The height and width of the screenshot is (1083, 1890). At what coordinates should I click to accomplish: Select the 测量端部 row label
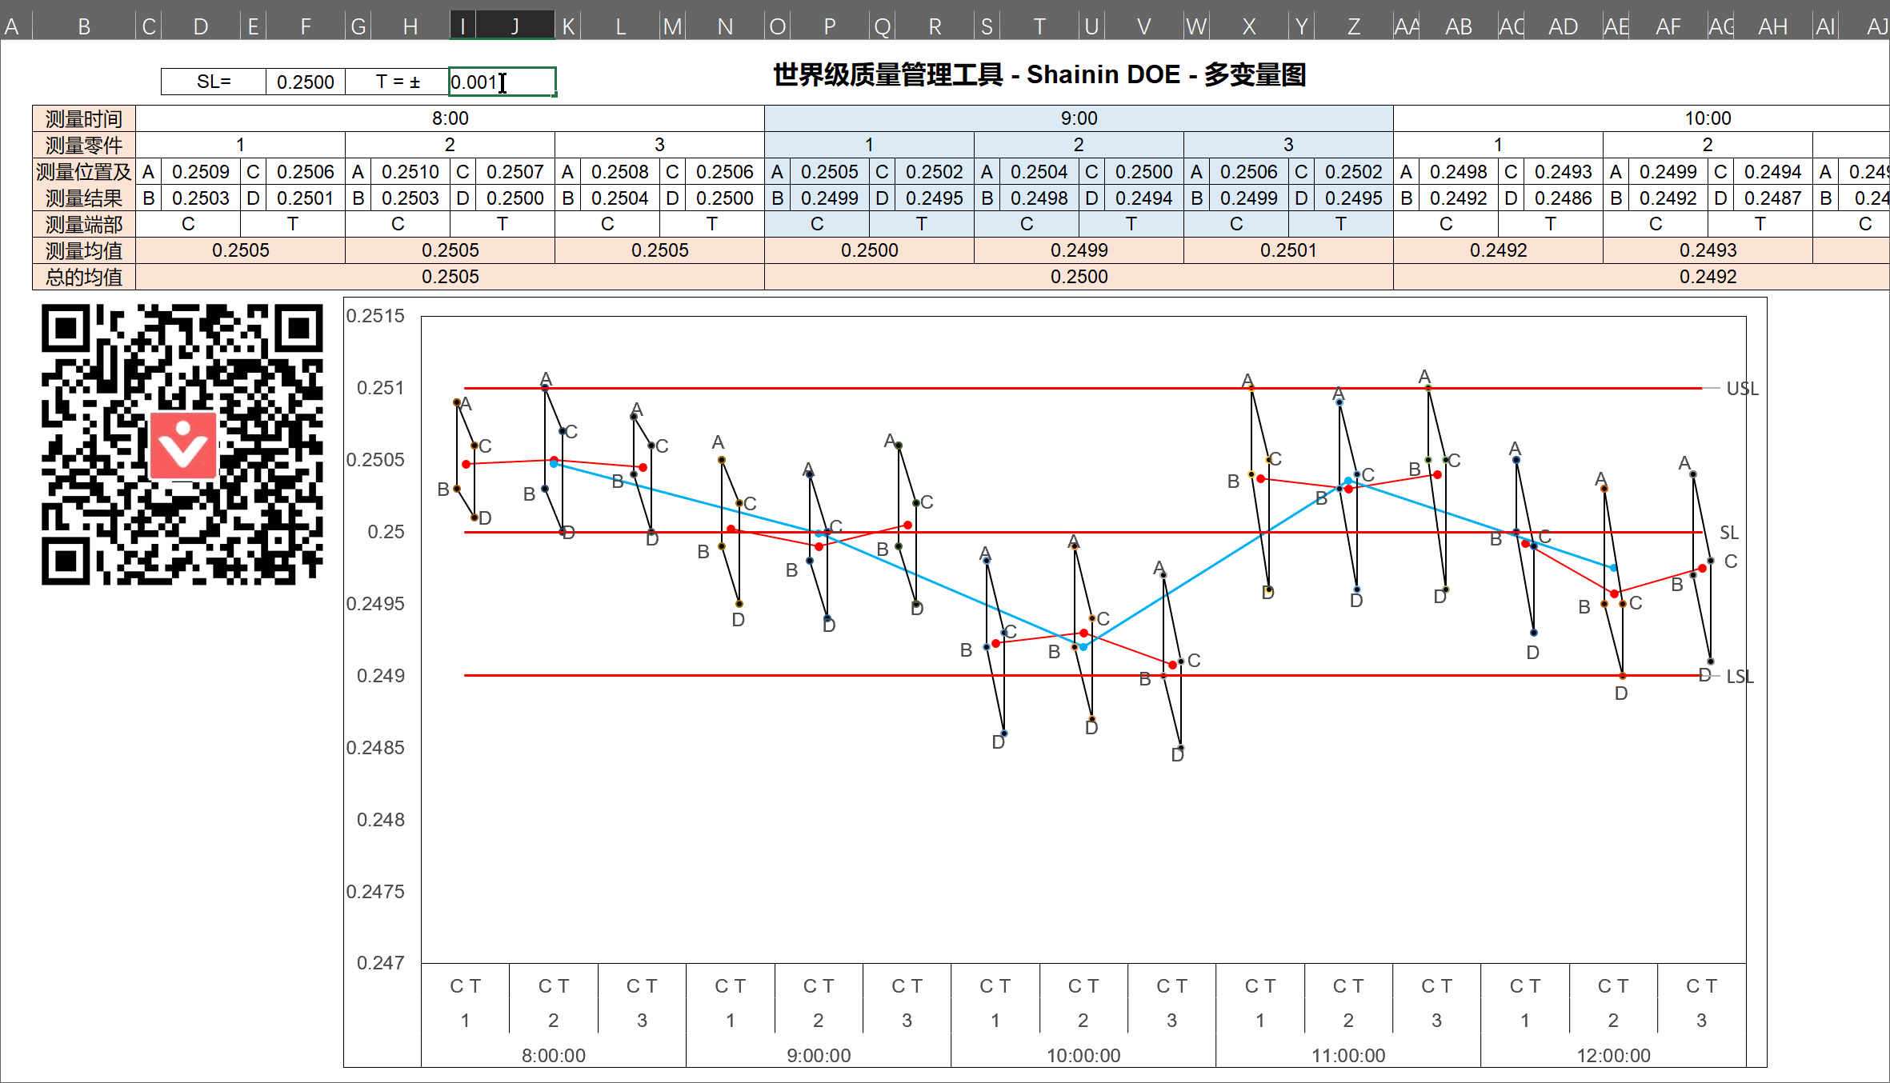coord(84,224)
